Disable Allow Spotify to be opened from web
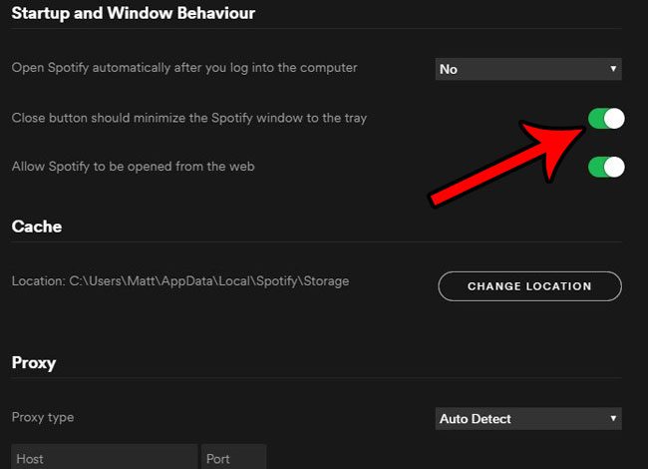Viewport: 648px width, 469px height. click(x=605, y=167)
